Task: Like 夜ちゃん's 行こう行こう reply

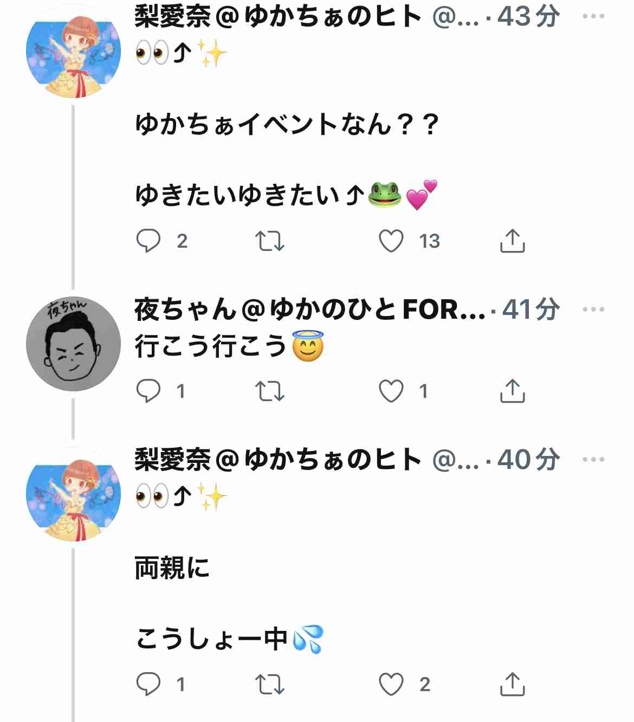Action: [392, 389]
